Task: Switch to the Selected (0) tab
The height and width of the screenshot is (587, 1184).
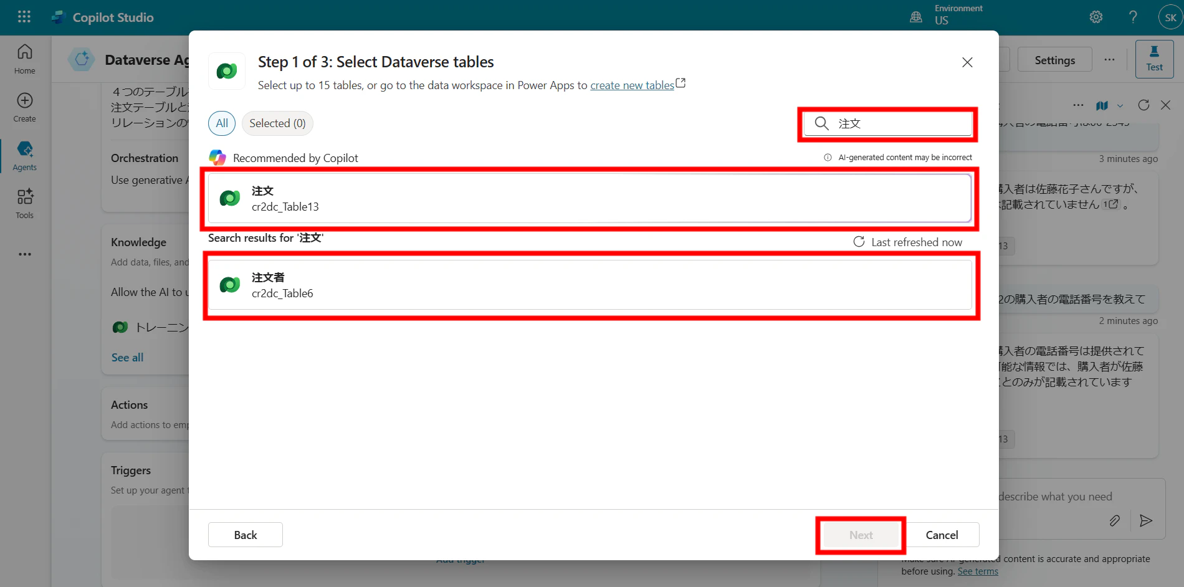Action: [277, 123]
